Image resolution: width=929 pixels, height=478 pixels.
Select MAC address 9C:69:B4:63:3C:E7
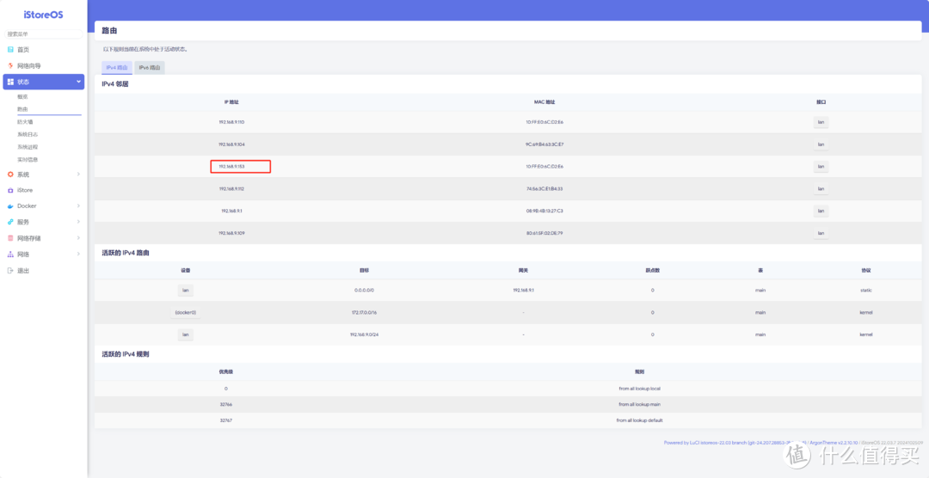(544, 144)
